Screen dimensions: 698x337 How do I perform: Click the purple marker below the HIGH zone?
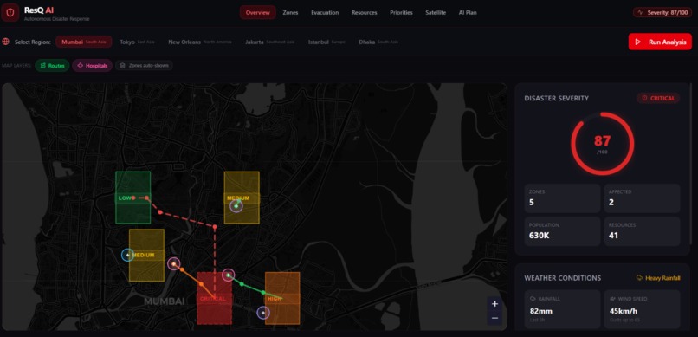click(x=263, y=313)
